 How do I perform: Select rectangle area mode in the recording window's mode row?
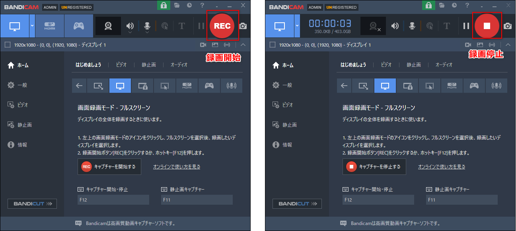(x=363, y=85)
